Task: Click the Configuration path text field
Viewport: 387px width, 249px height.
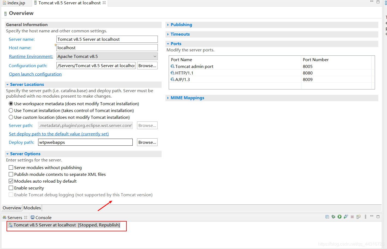Action: point(96,66)
